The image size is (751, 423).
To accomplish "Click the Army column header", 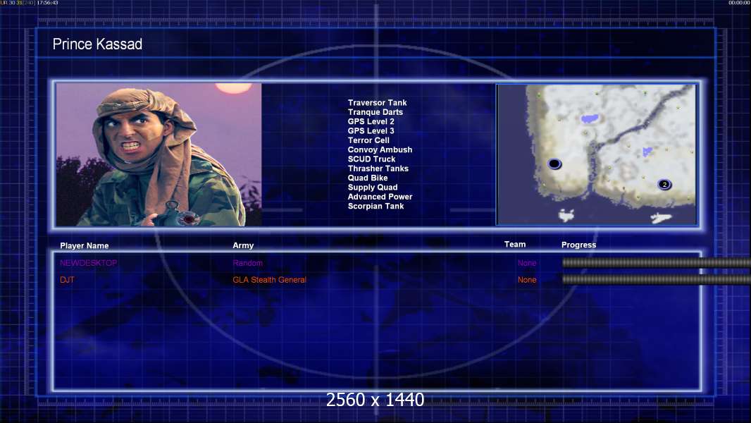I will coord(243,245).
